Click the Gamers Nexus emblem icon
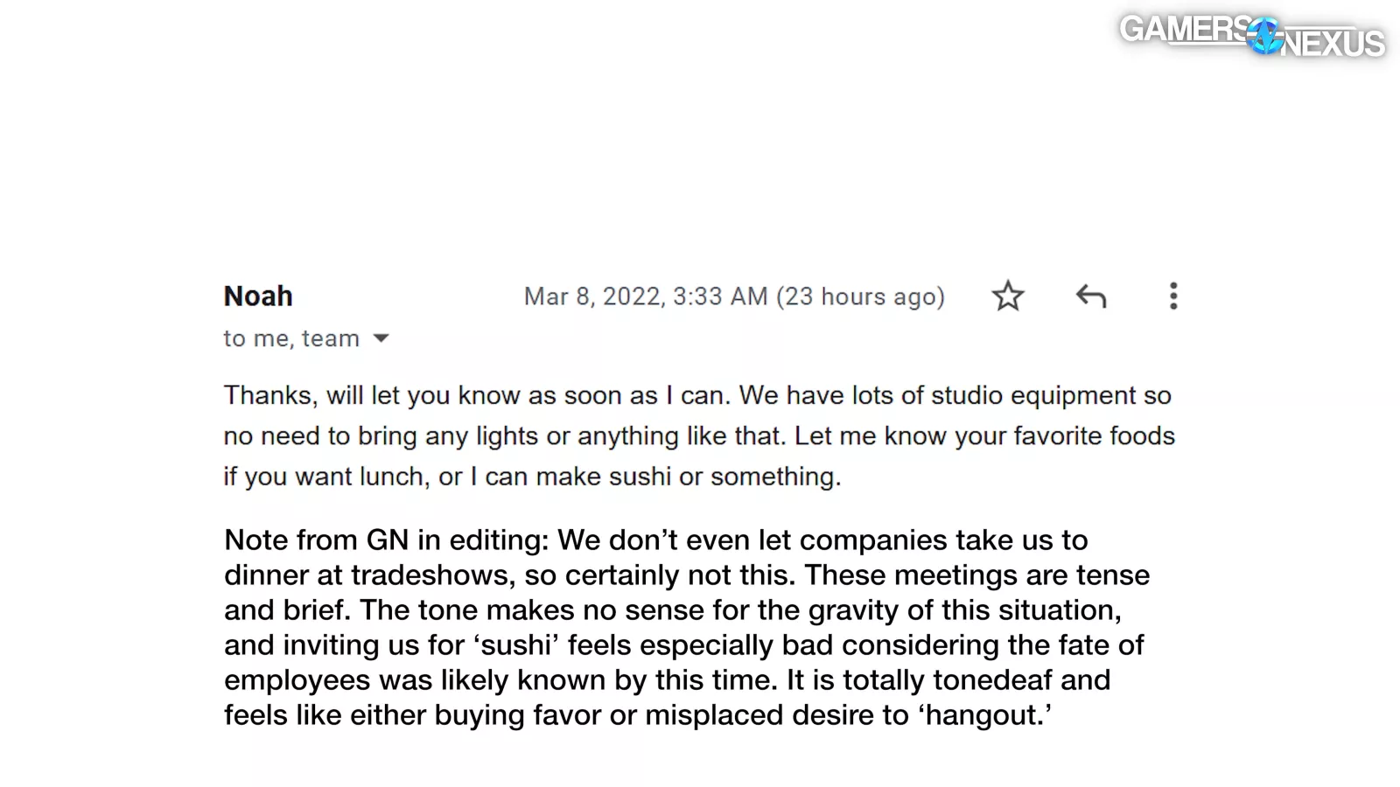The height and width of the screenshot is (787, 1400). [1264, 37]
